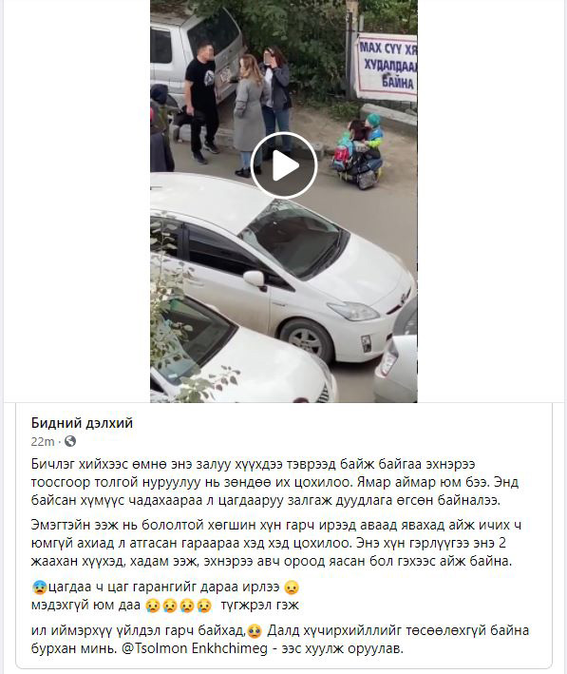Click the last crying emoji before түгжрэл

click(x=204, y=606)
